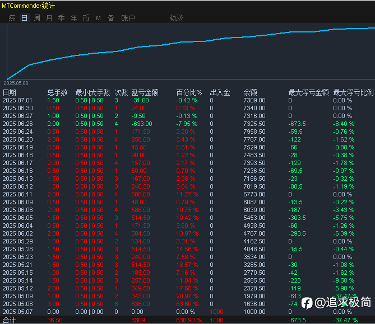Click balance 6087.00
This screenshot has height=324, width=375.
coord(254,202)
